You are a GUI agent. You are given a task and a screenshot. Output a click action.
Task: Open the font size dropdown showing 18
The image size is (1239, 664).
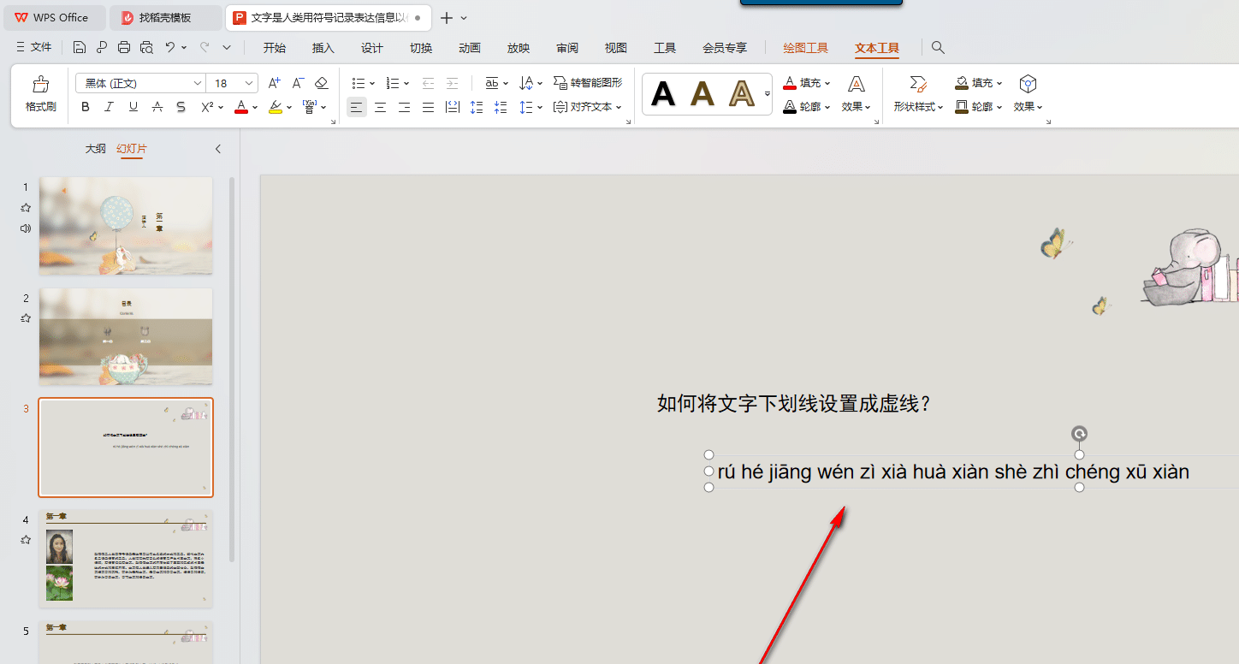click(250, 83)
